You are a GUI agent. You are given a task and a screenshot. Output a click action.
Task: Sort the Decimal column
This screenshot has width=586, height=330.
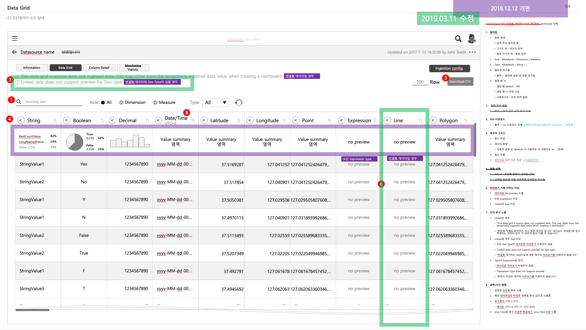[x=147, y=120]
